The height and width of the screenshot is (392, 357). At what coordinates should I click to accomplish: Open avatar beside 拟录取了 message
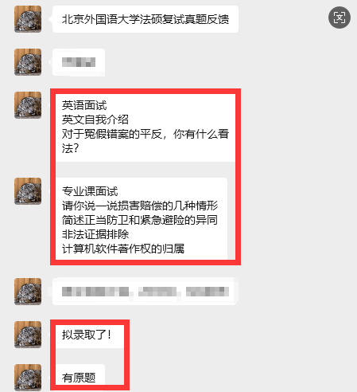(x=28, y=335)
